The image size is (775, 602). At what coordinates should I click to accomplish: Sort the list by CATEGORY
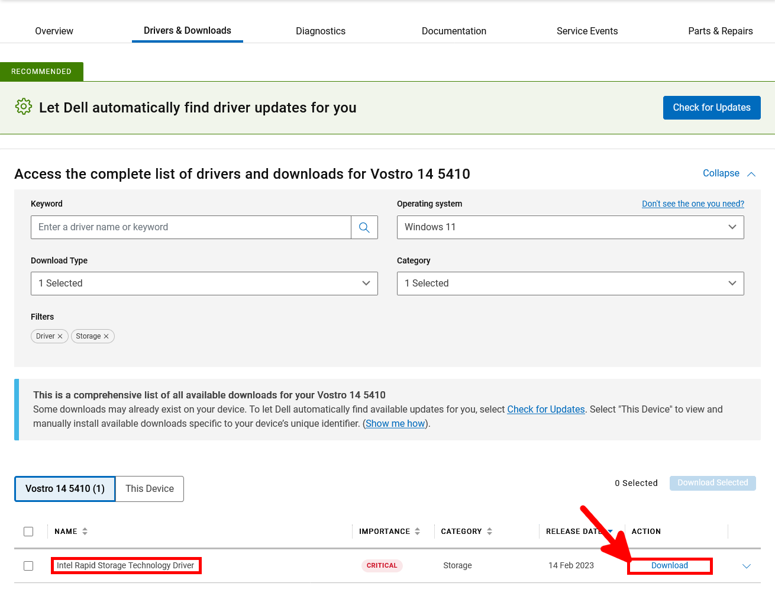(x=490, y=531)
